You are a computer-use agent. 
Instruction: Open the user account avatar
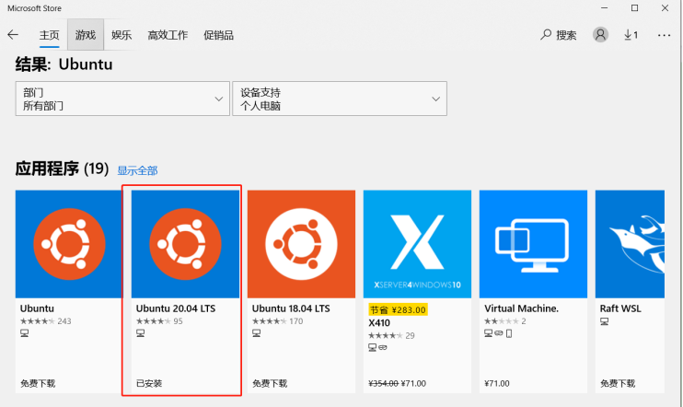pos(600,34)
